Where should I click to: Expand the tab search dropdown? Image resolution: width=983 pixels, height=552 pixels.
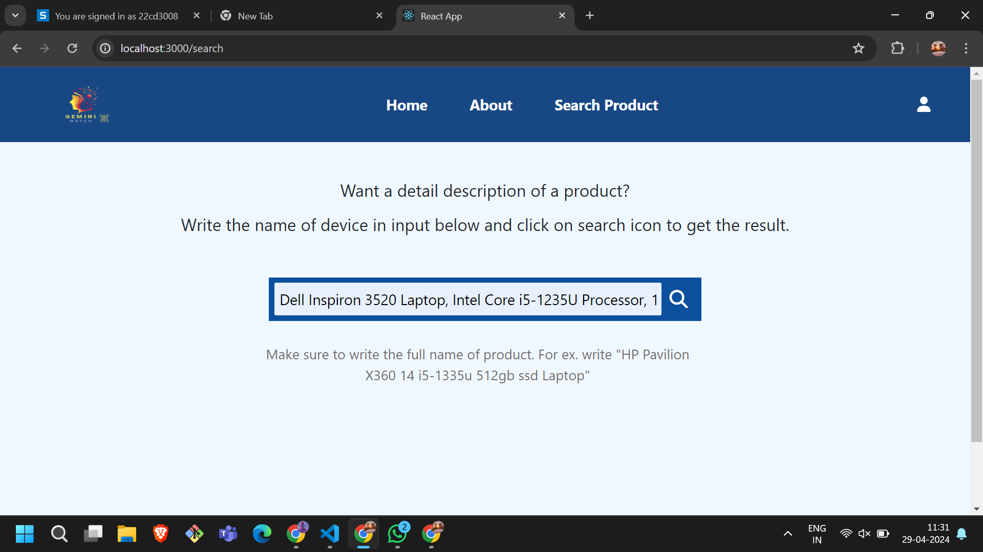click(x=15, y=15)
